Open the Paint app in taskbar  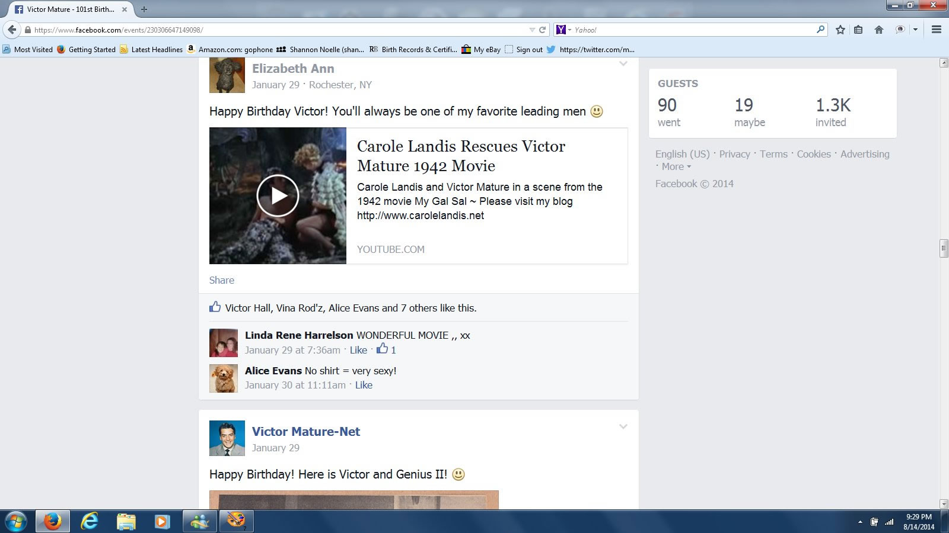[x=236, y=522]
